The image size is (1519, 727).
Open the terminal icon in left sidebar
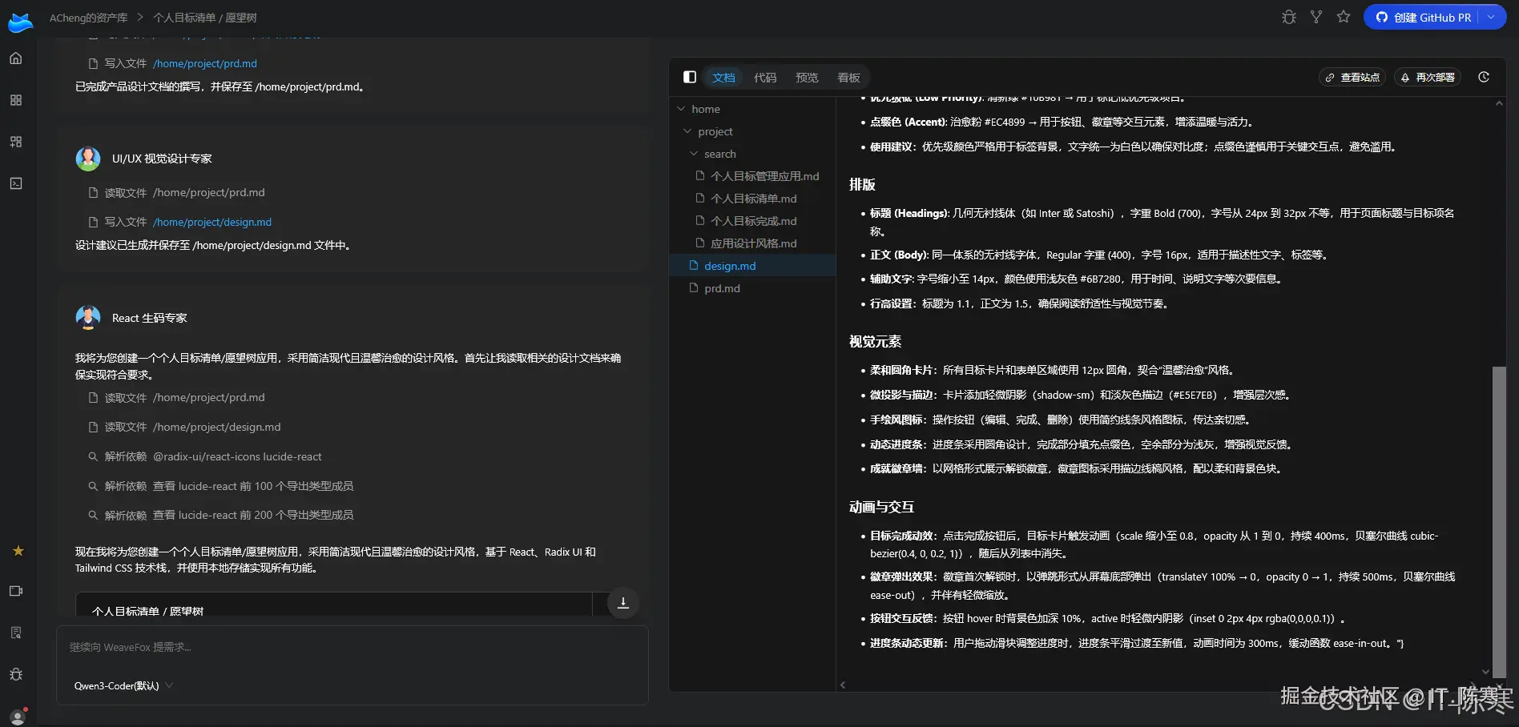click(x=16, y=183)
